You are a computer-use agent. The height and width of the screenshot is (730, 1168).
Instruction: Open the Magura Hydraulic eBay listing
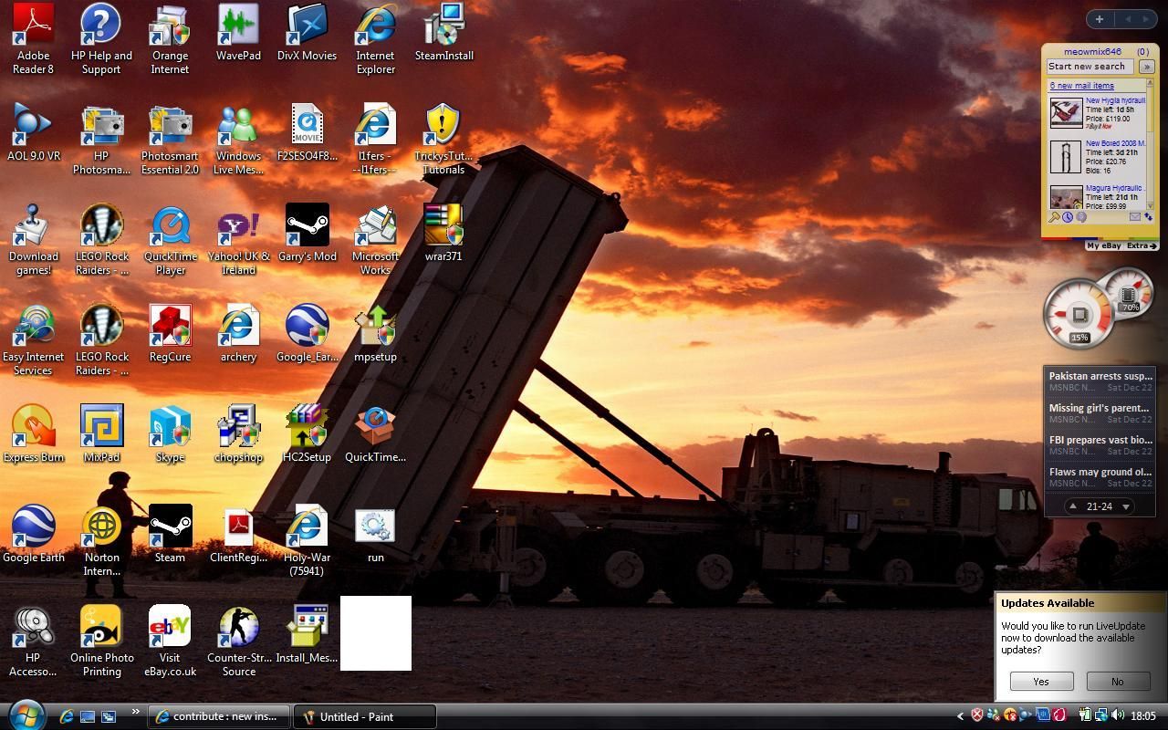pyautogui.click(x=1115, y=188)
